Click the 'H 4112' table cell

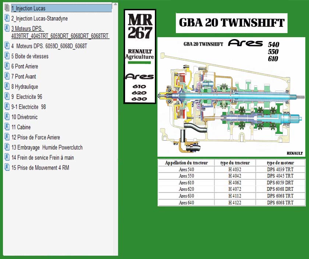[235, 196]
